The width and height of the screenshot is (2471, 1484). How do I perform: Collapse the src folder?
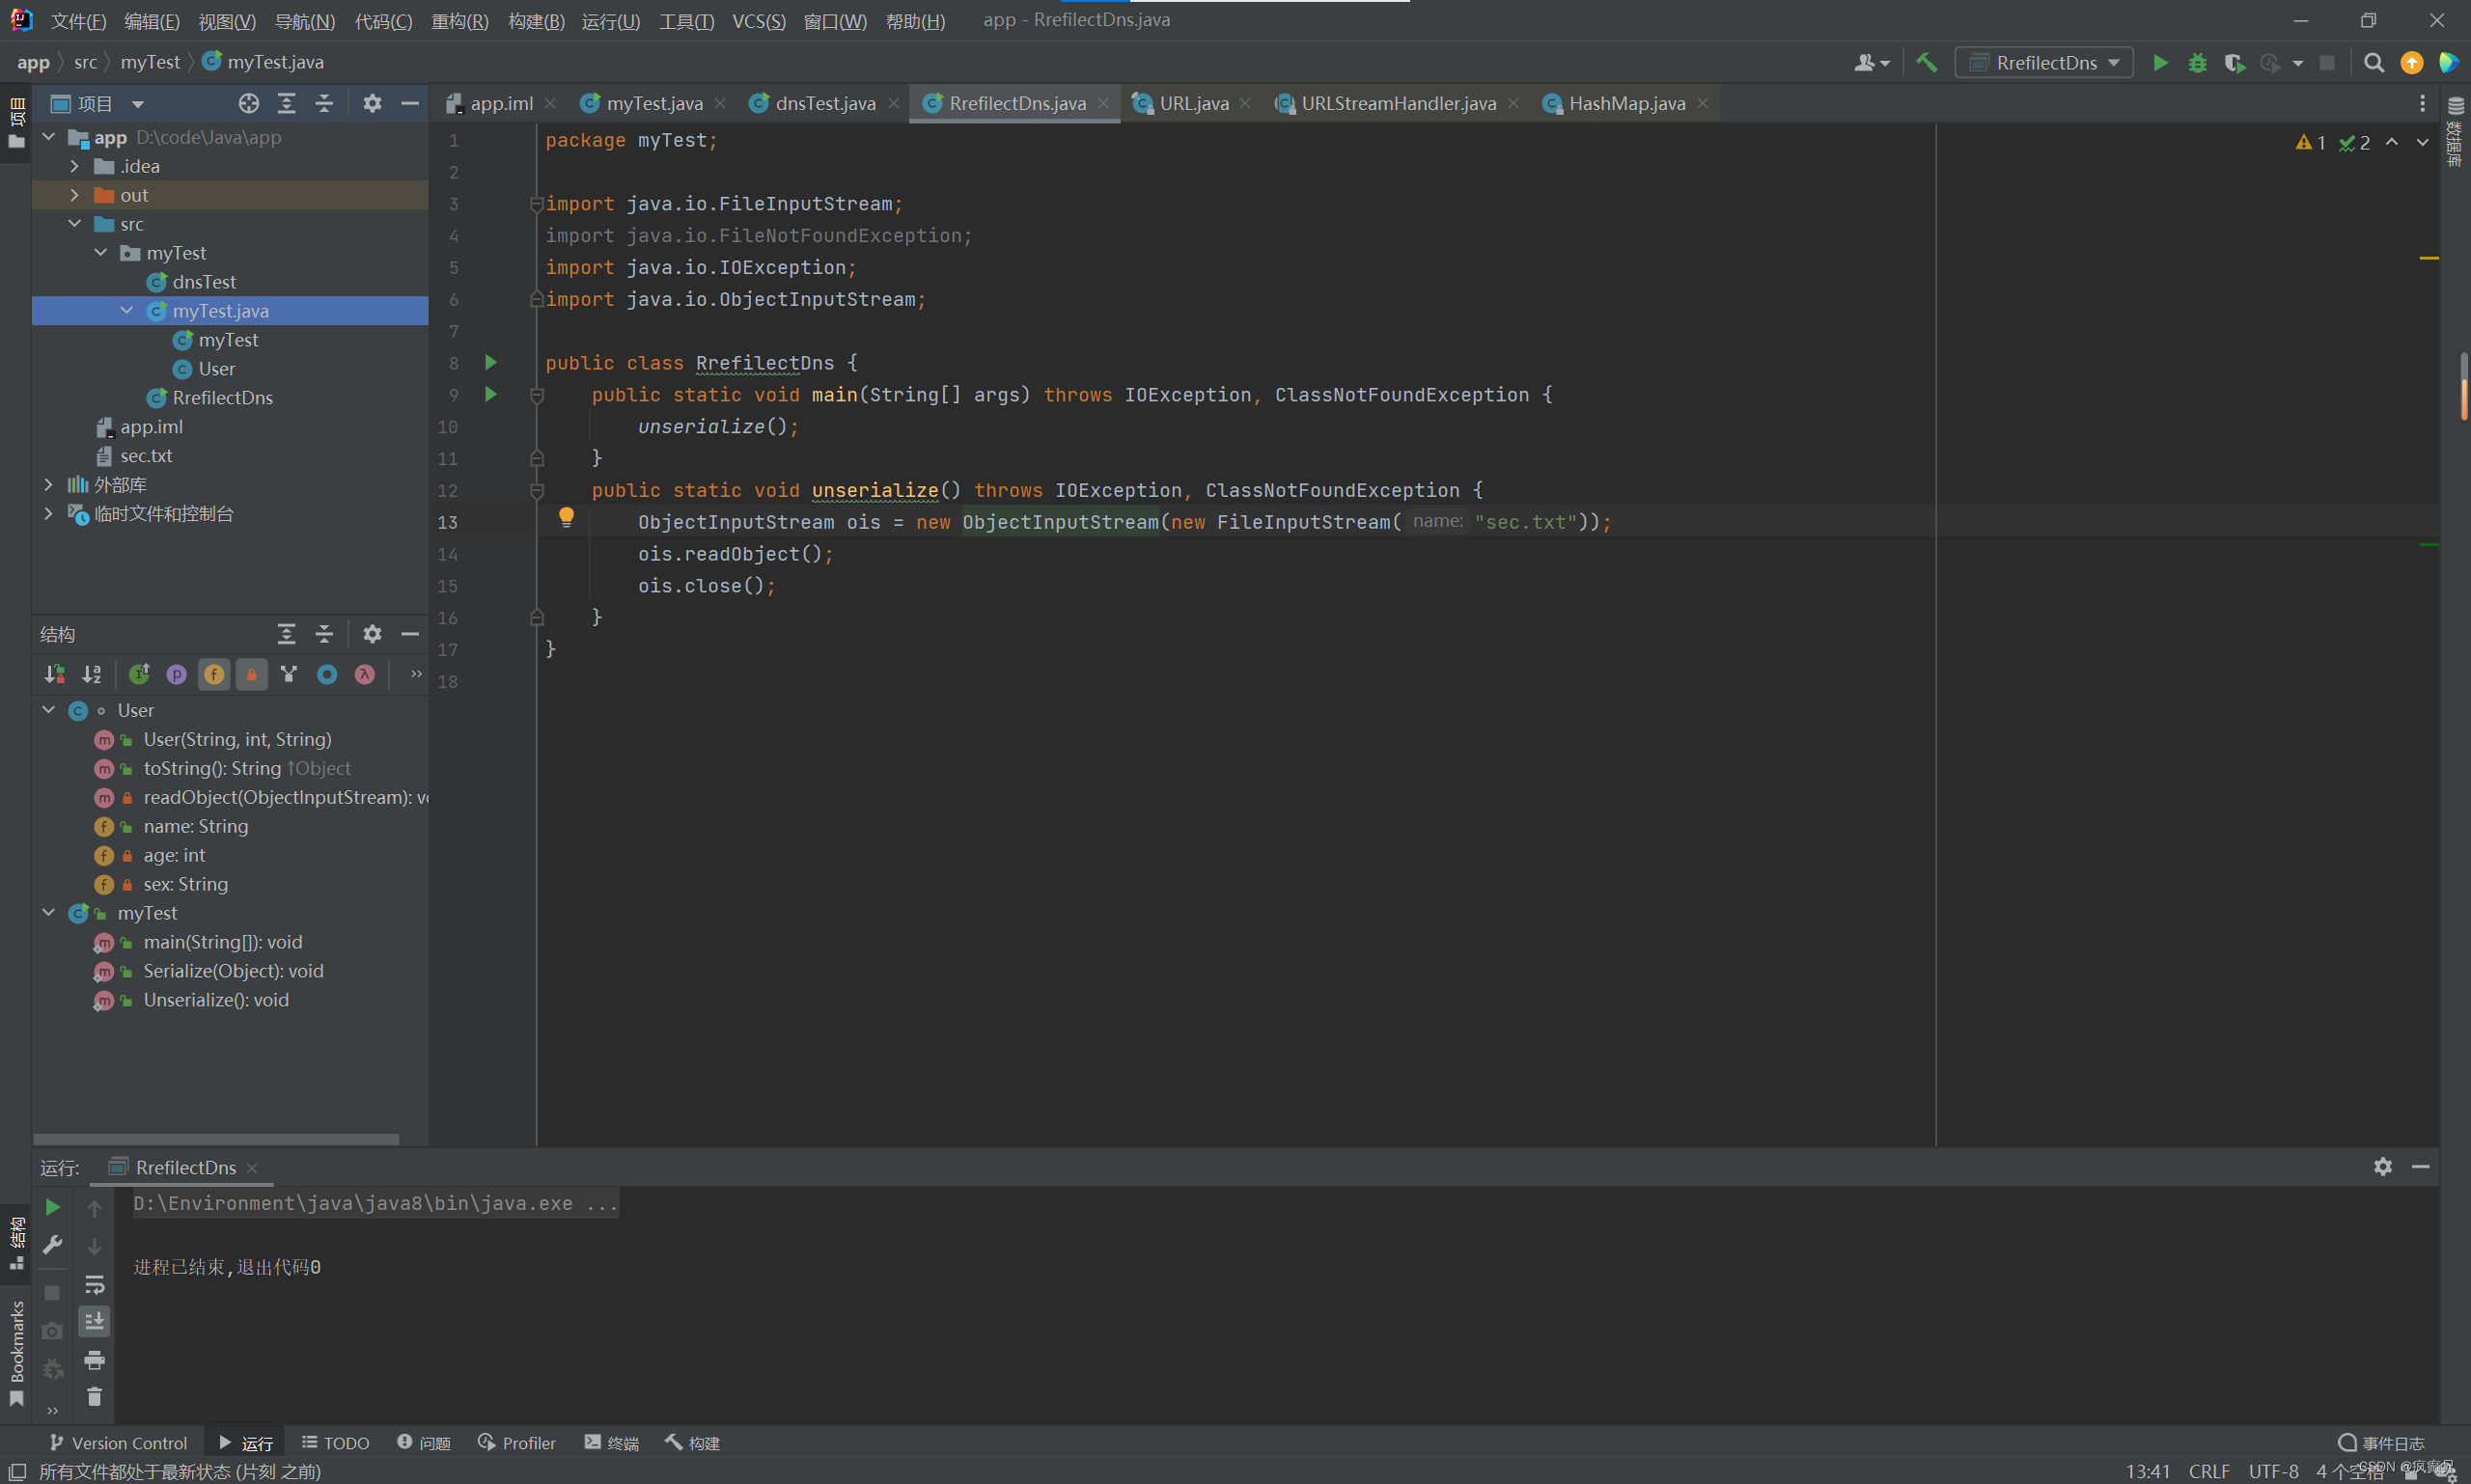74,224
